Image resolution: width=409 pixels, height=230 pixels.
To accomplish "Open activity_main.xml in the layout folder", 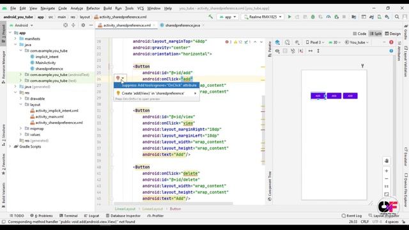I will coord(49,116).
